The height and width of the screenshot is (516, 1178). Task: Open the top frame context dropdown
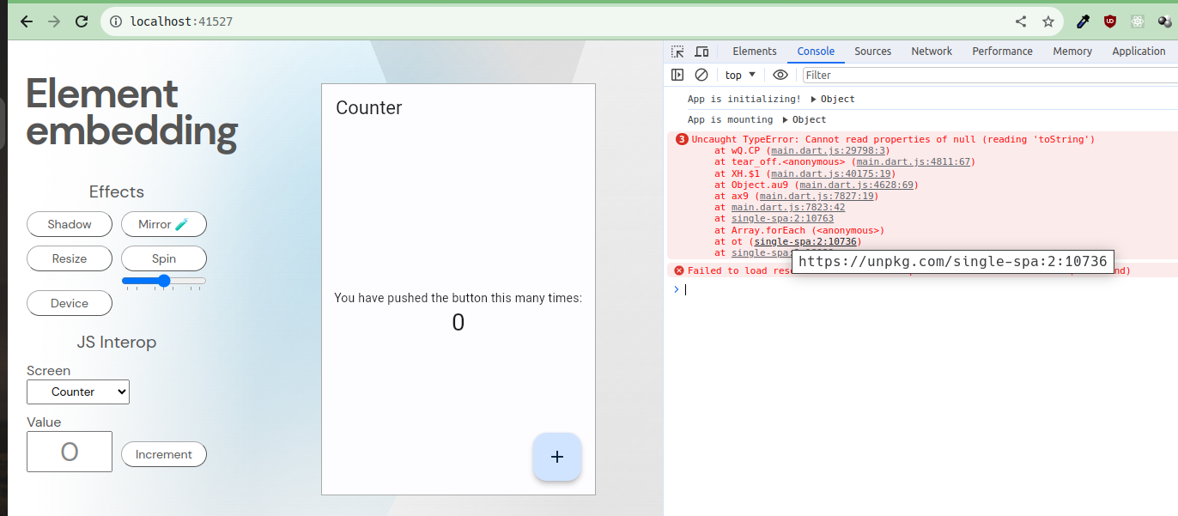pyautogui.click(x=739, y=75)
